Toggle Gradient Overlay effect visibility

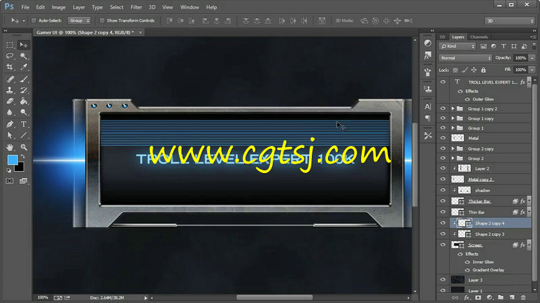click(467, 270)
